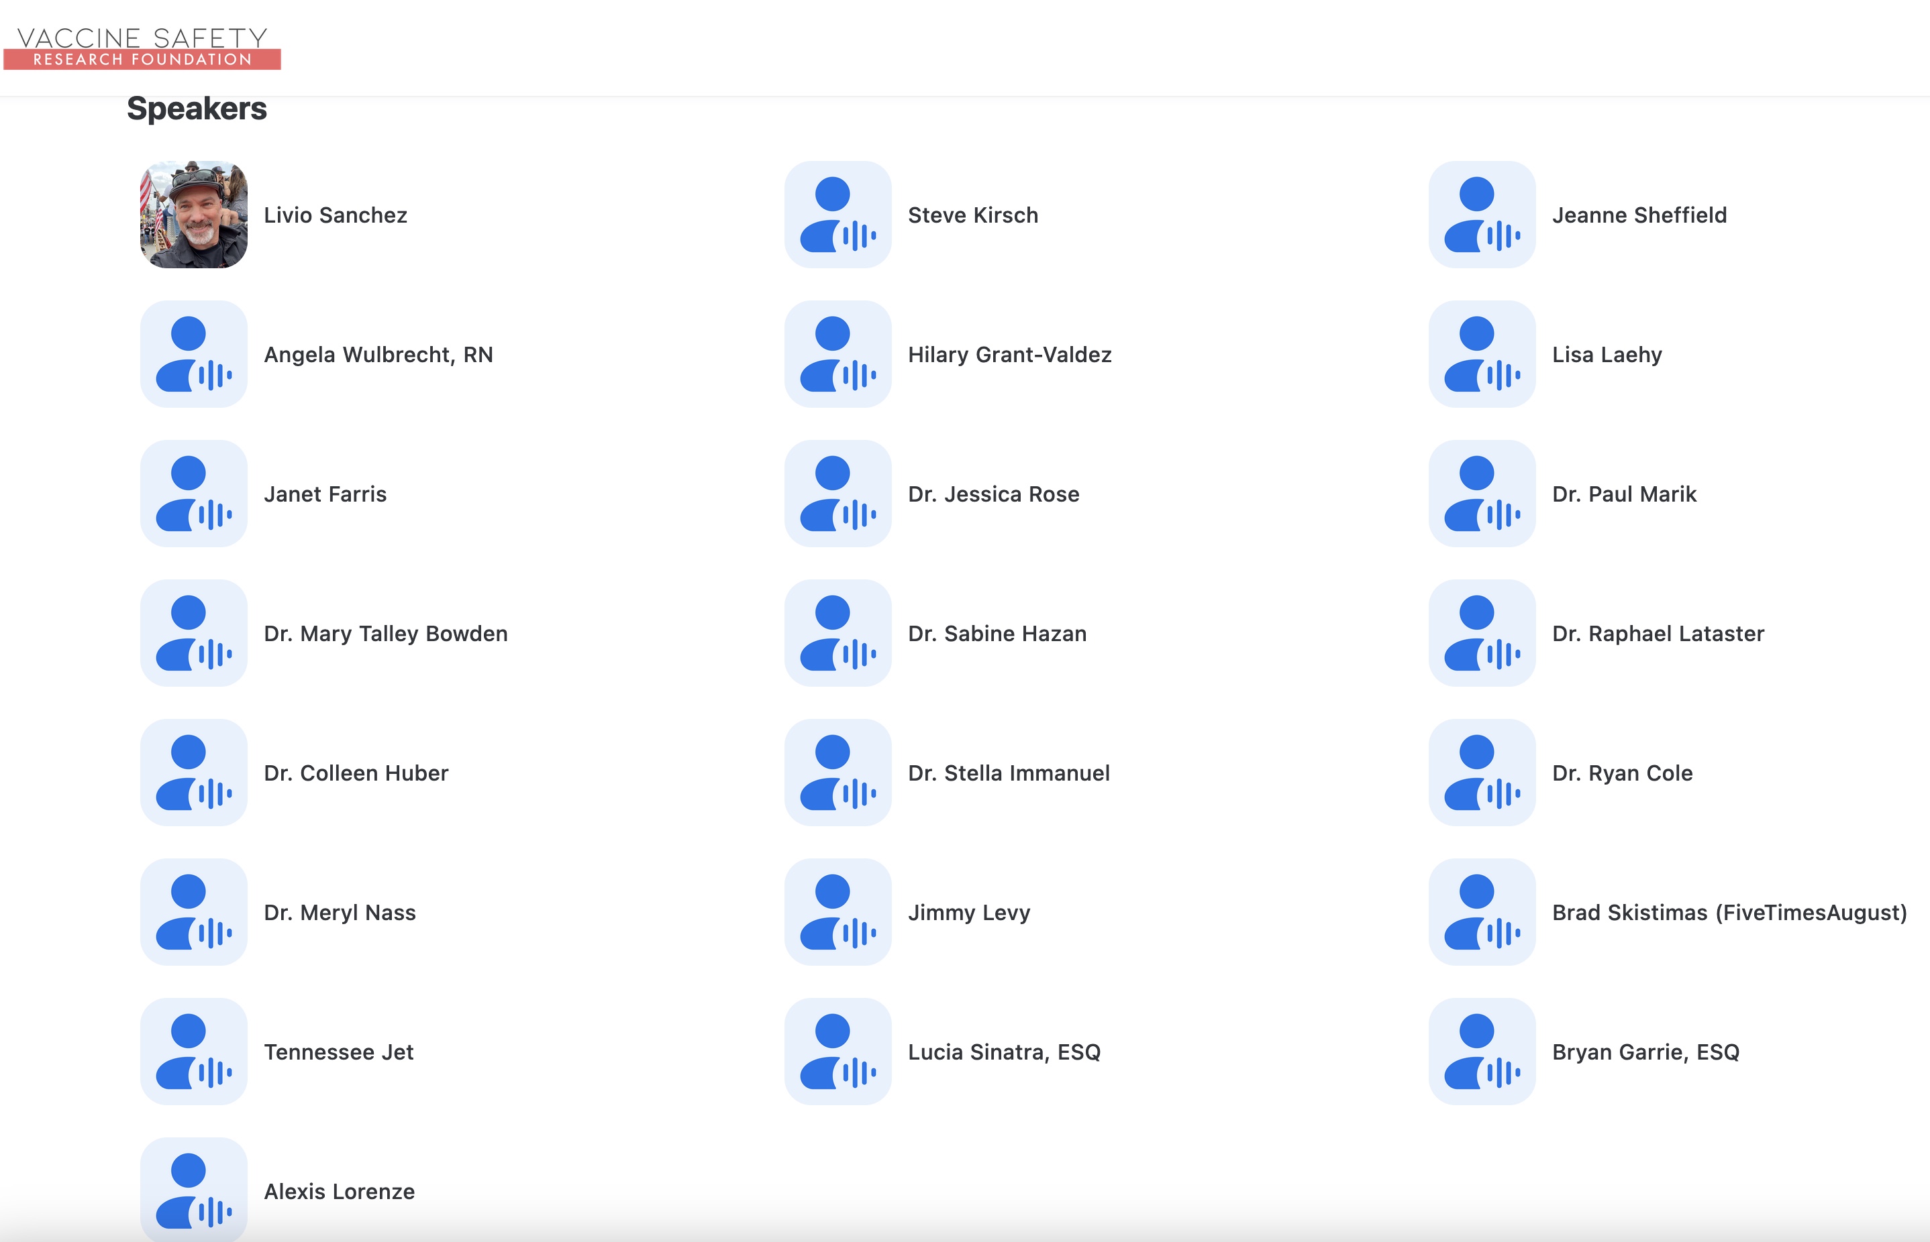Click Livio Sanchez's profile photo
Screen dimensions: 1930x1242
coord(194,215)
